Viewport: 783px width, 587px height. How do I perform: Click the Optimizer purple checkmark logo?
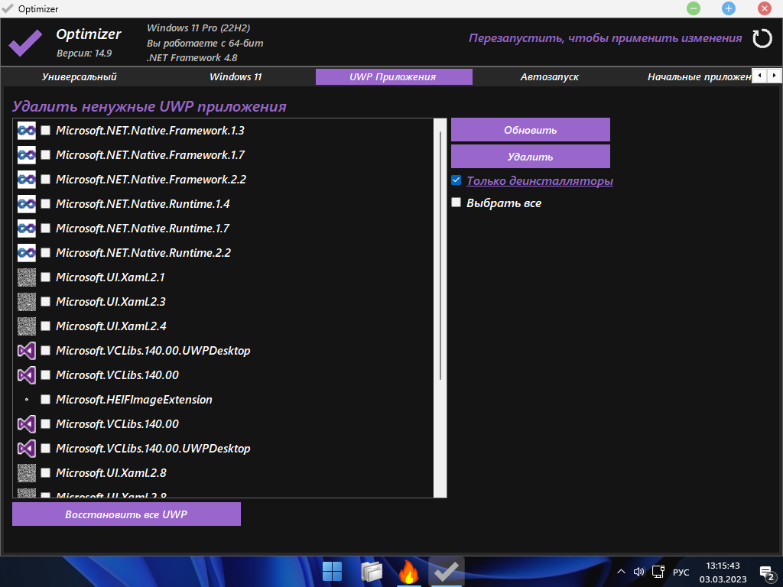(x=25, y=43)
